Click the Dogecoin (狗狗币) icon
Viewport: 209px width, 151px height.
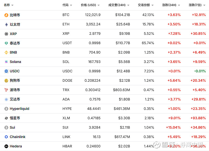click(6, 81)
